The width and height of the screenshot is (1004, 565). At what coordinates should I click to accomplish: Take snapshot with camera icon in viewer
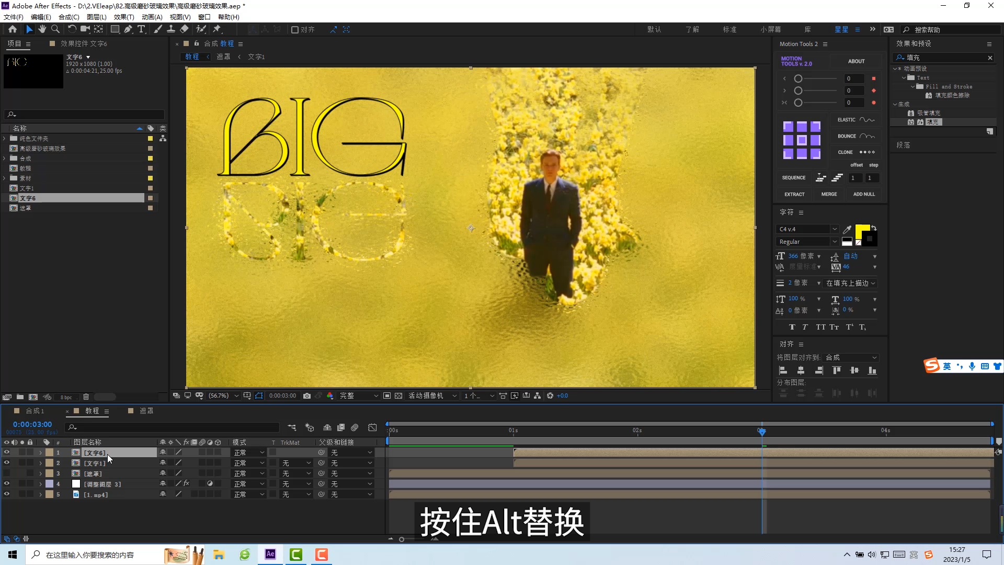(x=307, y=395)
